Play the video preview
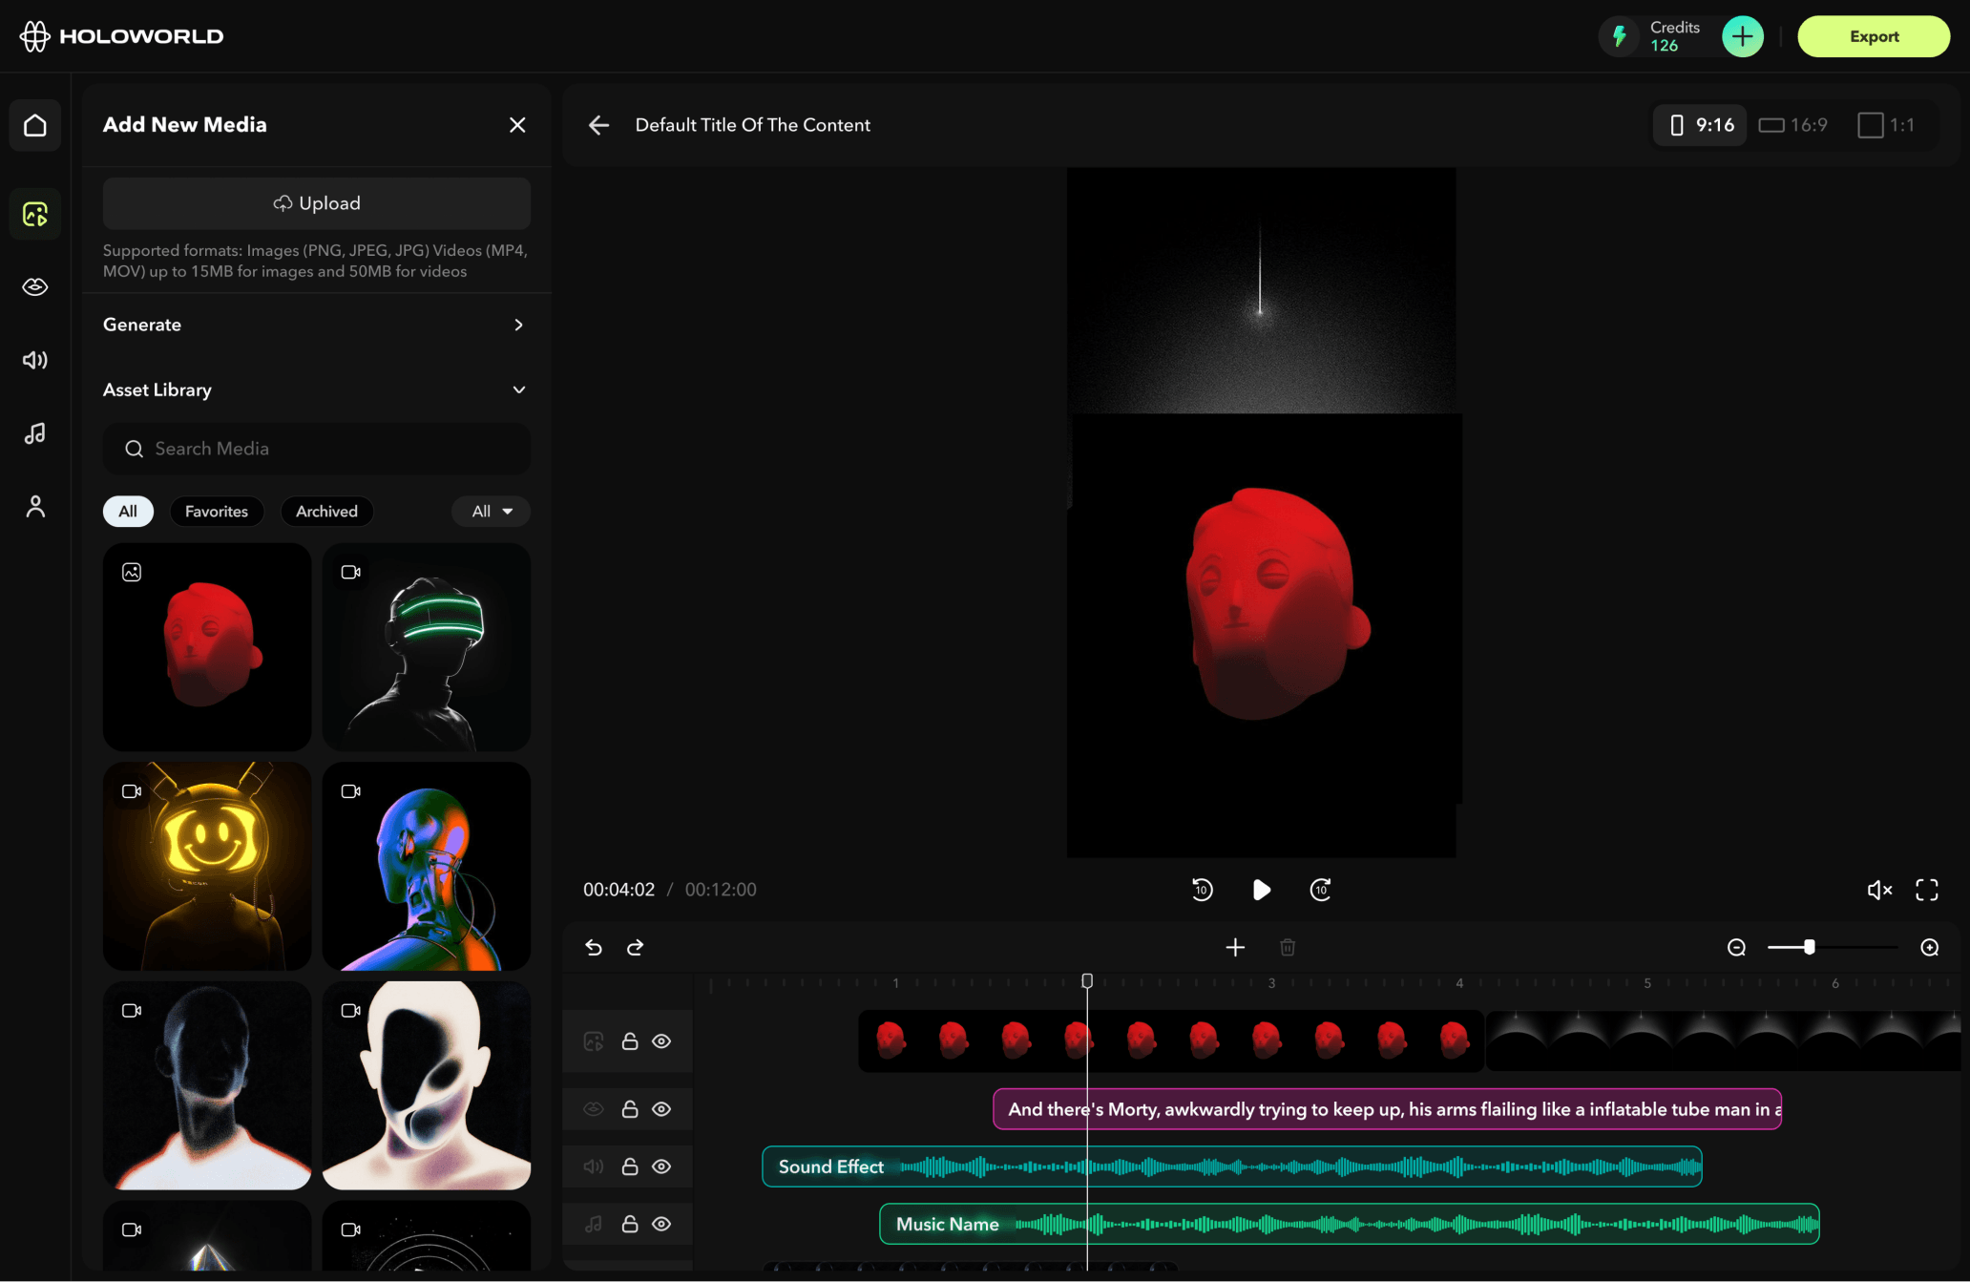Image resolution: width=1970 pixels, height=1282 pixels. 1261,890
